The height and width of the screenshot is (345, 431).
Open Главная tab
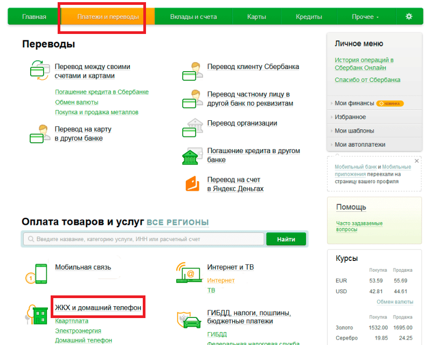pos(34,17)
